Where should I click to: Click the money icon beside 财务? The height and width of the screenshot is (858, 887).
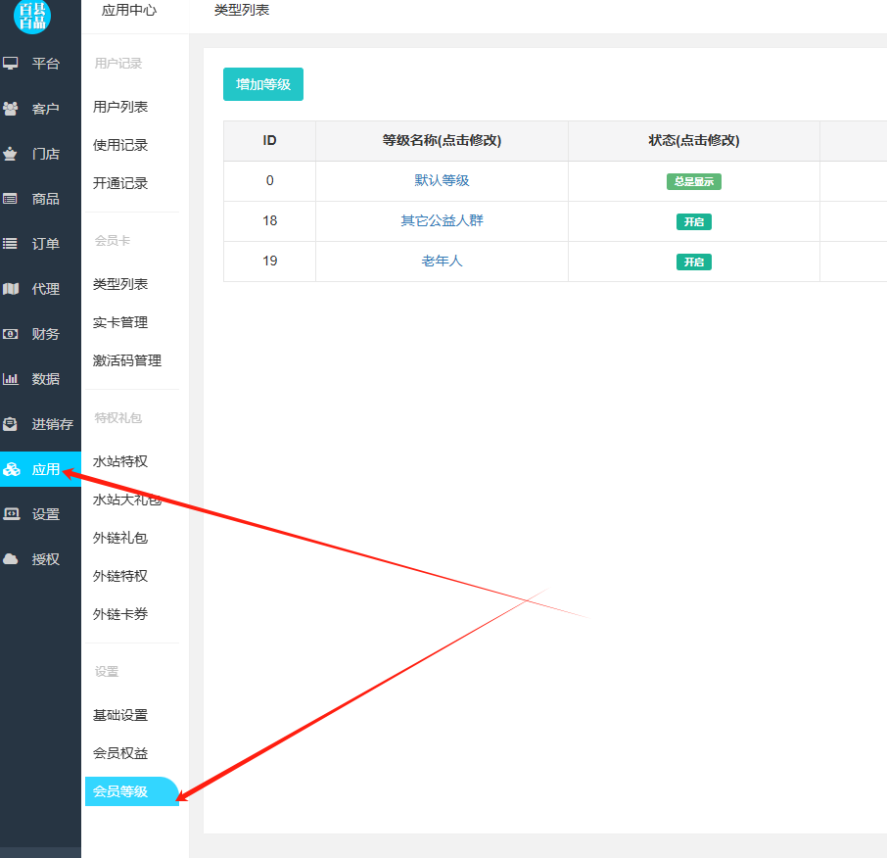point(11,334)
